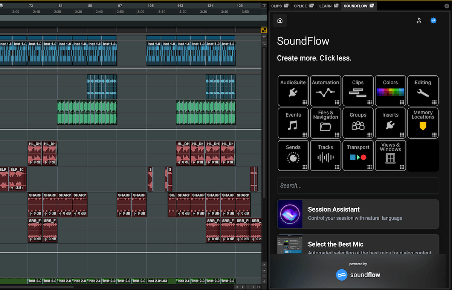452x290 pixels.
Task: Open the Select the Best Mic entry
Action: 358,245
